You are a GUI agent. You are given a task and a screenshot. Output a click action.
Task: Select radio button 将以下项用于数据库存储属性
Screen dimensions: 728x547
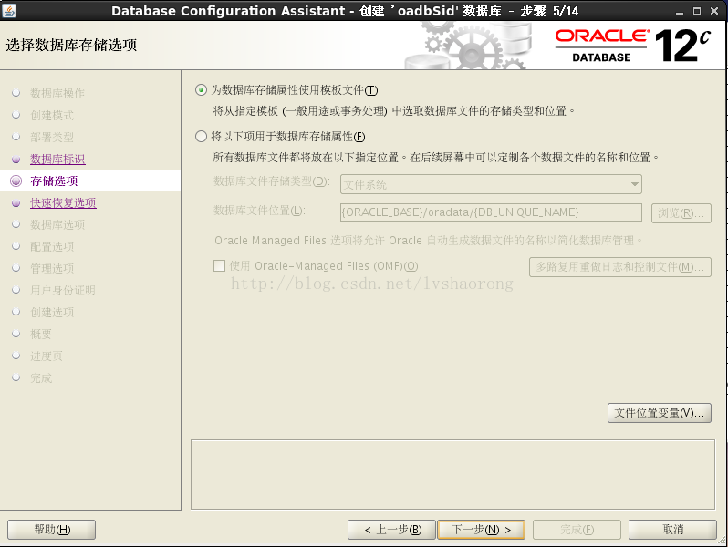pos(201,137)
